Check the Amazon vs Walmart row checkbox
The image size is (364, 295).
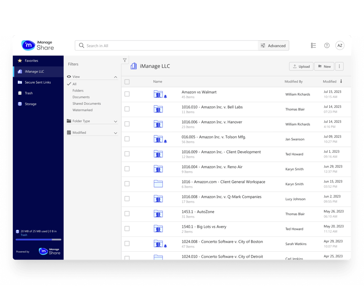[127, 94]
